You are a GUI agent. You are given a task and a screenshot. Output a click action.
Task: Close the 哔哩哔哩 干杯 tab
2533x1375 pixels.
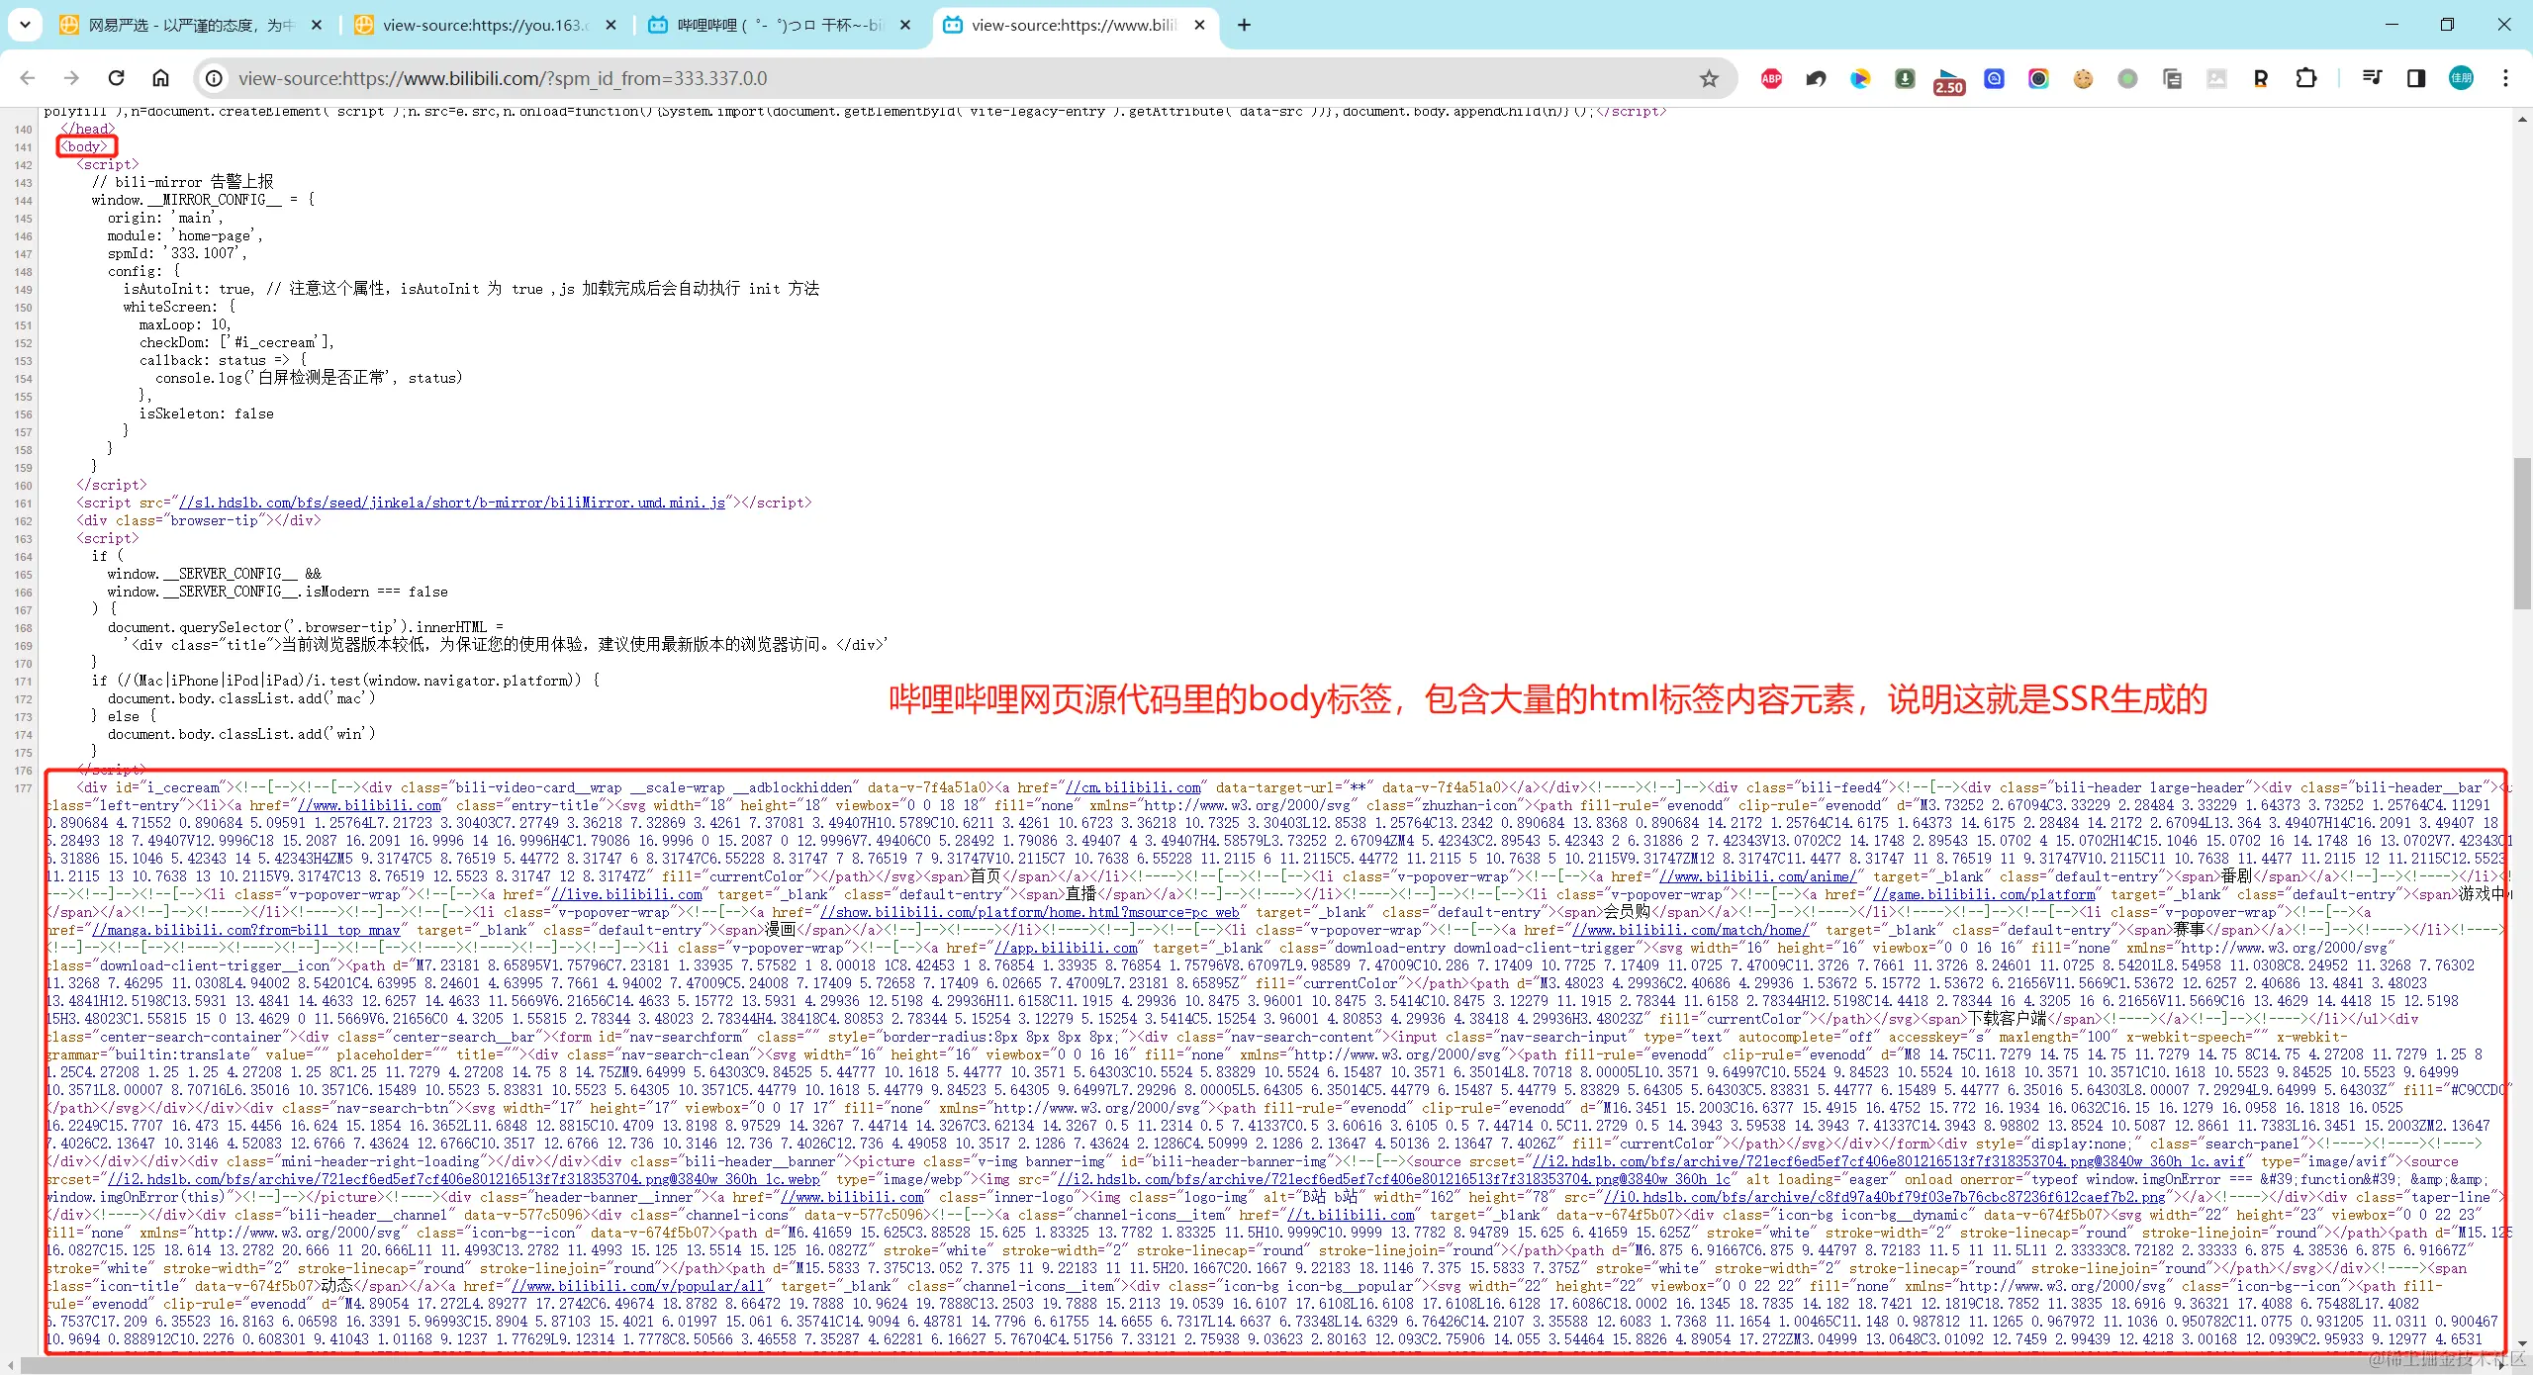pos(905,25)
